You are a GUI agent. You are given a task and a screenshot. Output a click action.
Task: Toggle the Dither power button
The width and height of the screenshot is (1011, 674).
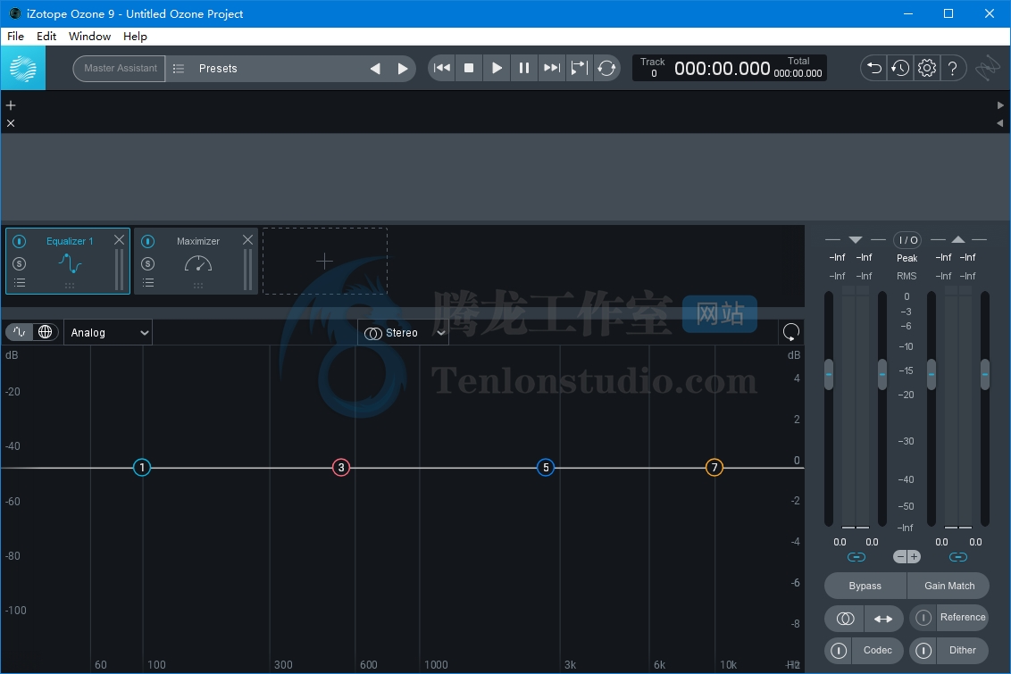point(923,651)
